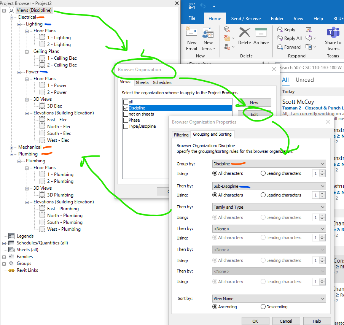
Task: Select Descending sort order
Action: (263, 307)
